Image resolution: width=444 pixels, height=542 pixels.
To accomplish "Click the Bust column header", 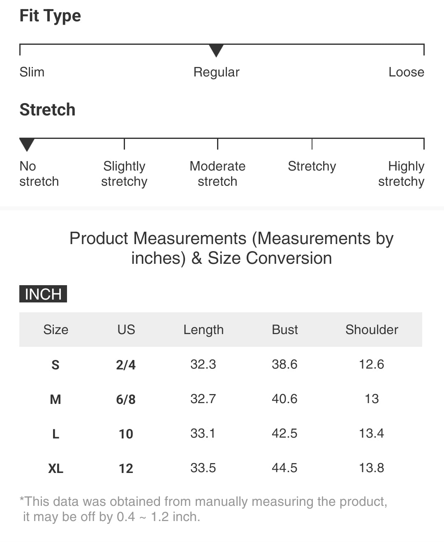I will [284, 330].
